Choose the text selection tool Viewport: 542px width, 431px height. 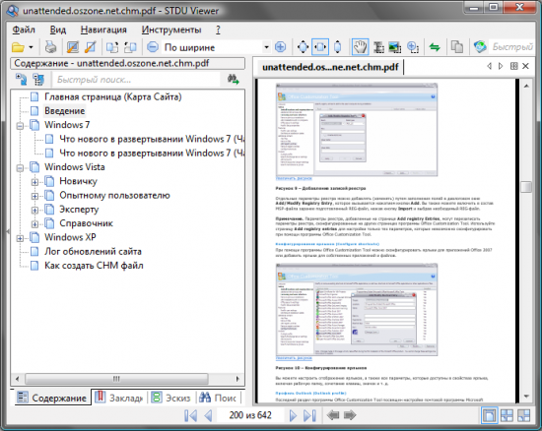[x=378, y=47]
